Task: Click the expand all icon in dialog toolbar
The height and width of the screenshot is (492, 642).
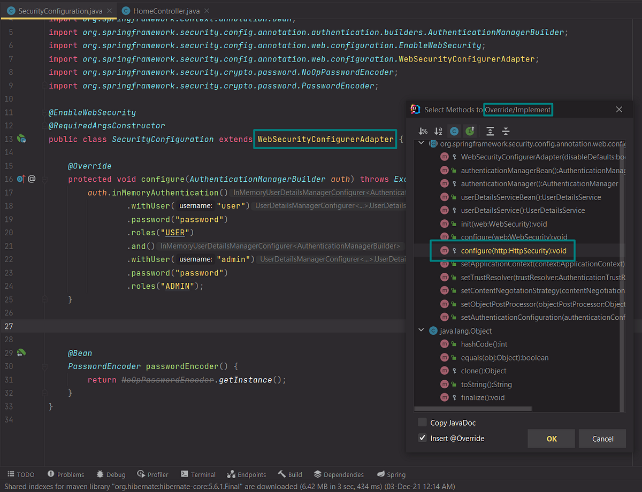Action: pyautogui.click(x=490, y=131)
